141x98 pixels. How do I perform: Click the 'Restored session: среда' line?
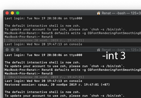[x=57, y=85]
